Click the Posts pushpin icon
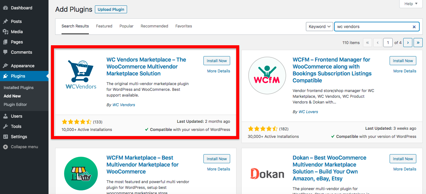This screenshot has width=426, height=194. [5, 21]
